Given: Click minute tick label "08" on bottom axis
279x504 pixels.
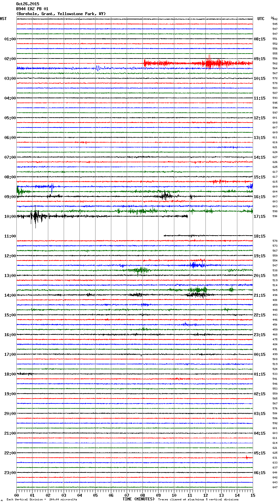Looking at the screenshot, I should coord(142,495).
